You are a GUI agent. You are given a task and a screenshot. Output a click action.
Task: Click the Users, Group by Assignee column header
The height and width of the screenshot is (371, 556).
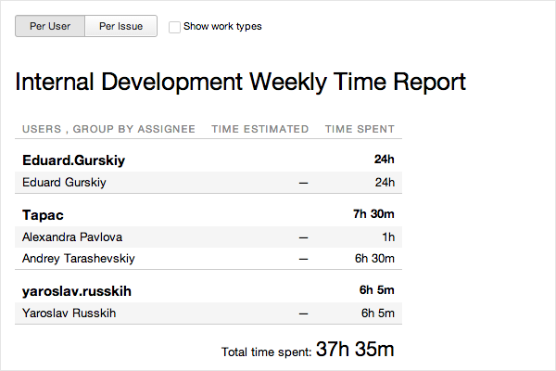tap(108, 129)
